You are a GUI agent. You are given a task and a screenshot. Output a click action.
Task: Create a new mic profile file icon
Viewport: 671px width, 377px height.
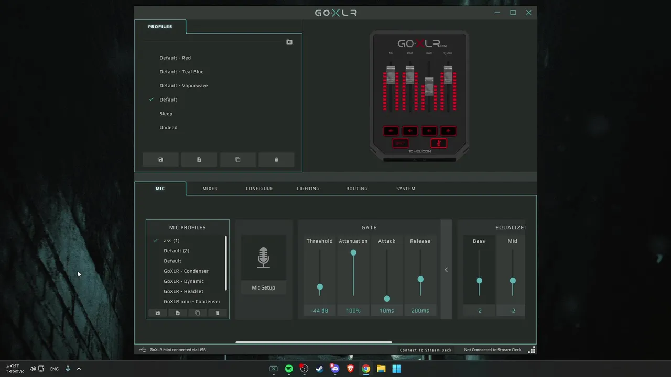click(x=178, y=313)
